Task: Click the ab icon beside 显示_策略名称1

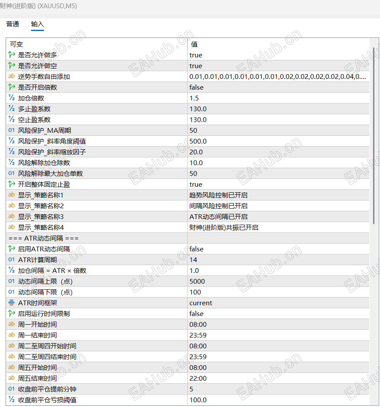Action: click(x=11, y=195)
